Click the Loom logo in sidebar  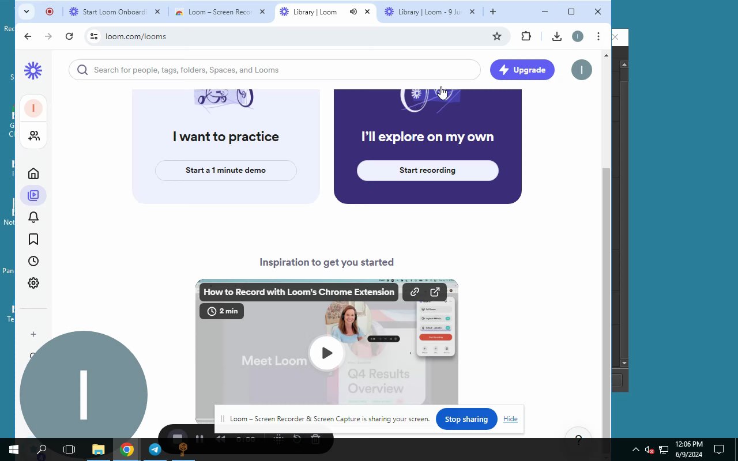(x=33, y=70)
